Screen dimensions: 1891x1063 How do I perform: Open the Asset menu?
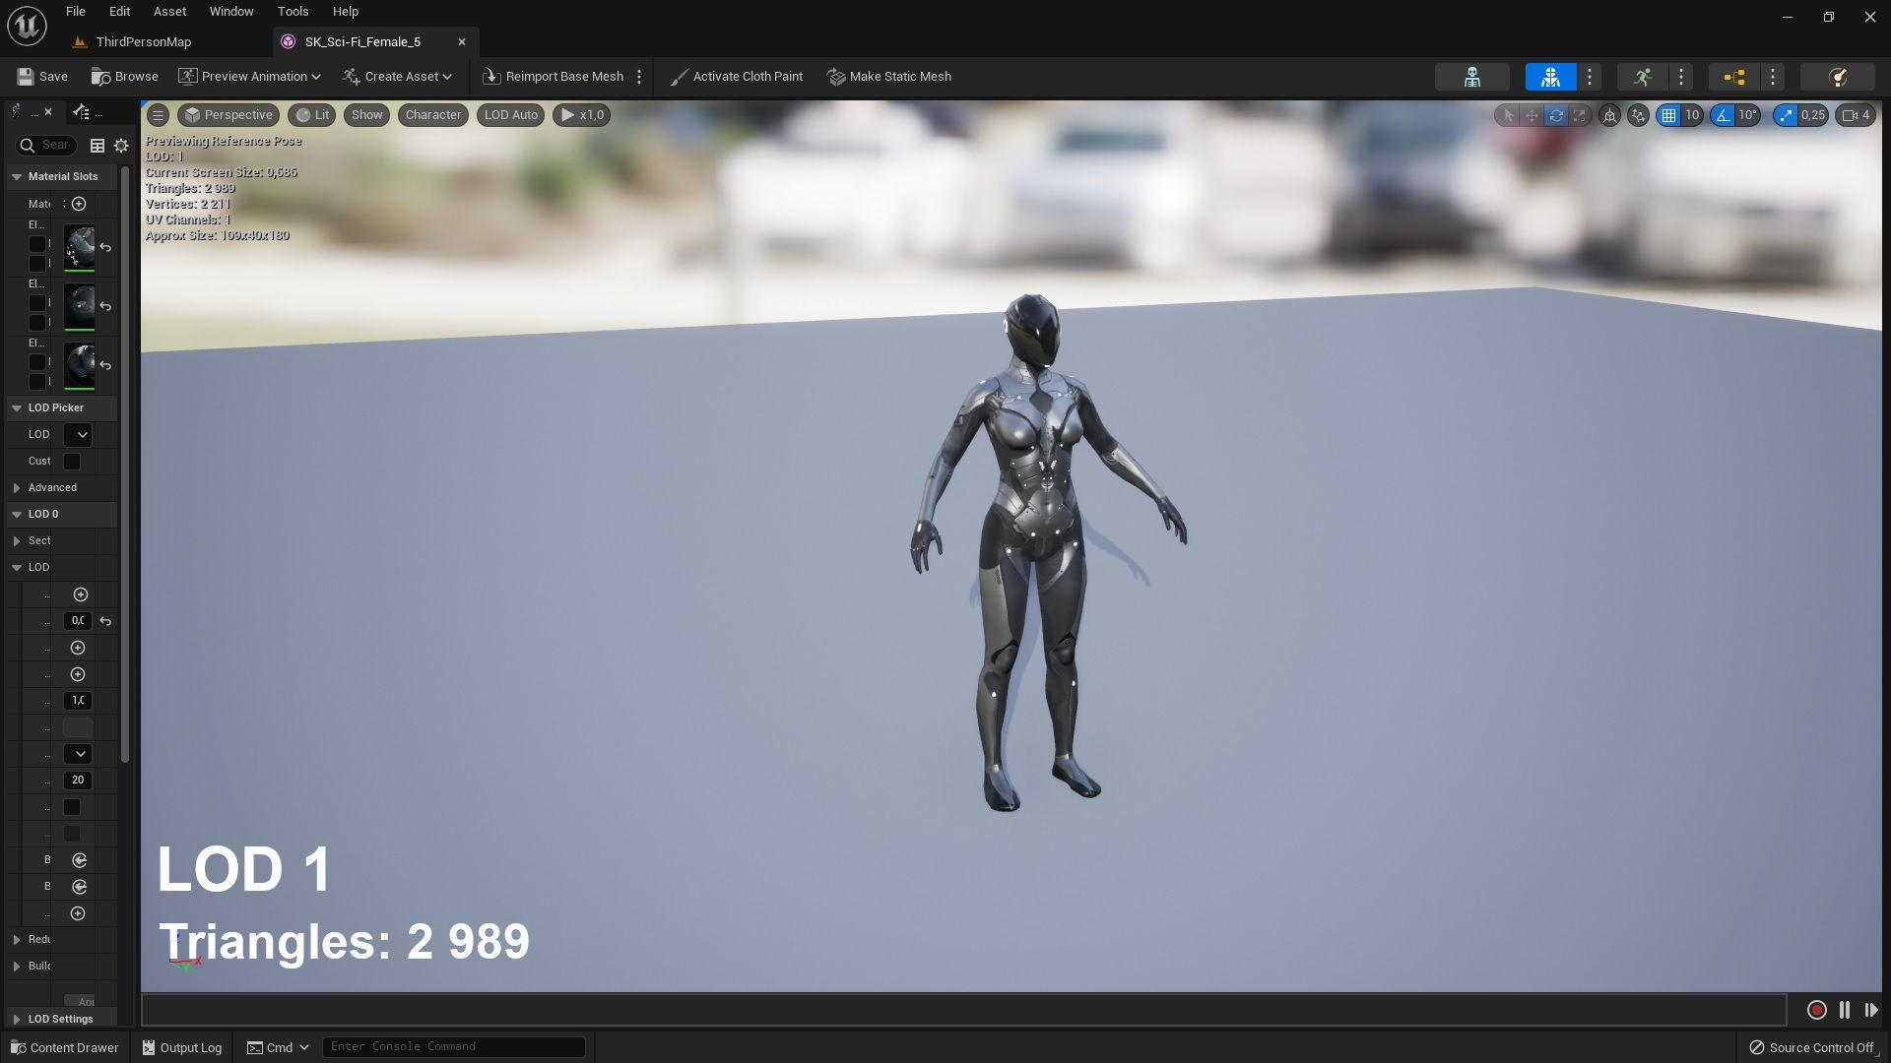coord(169,12)
